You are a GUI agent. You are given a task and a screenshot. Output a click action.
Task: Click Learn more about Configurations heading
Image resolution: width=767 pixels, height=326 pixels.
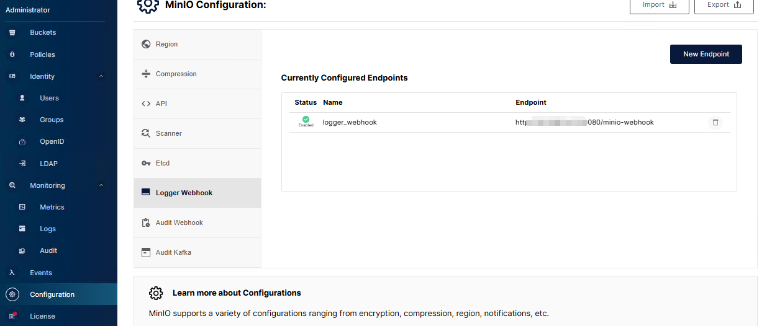pyautogui.click(x=237, y=293)
